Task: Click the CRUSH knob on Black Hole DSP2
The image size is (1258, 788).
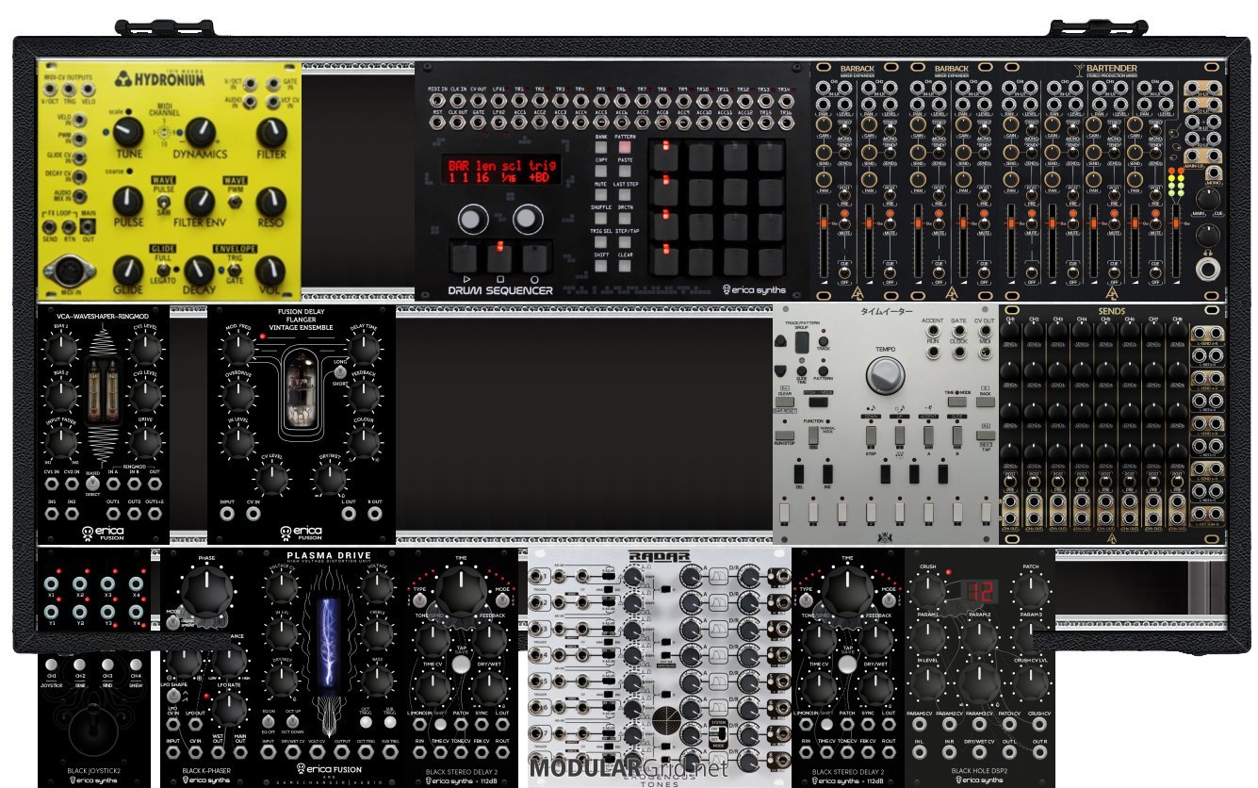Action: 927,592
